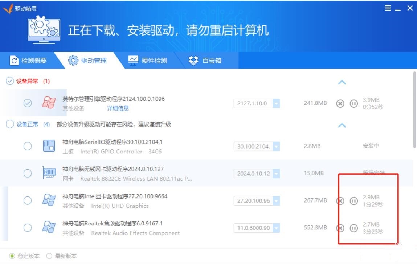Select the 无线网卡驱动程序 checkbox
The width and height of the screenshot is (417, 265).
click(x=28, y=173)
